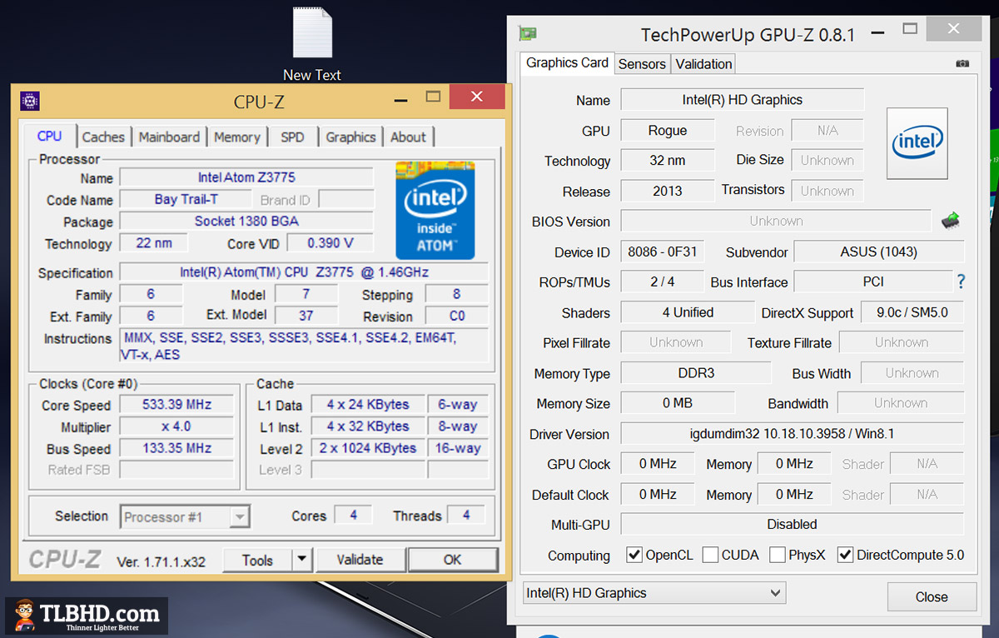
Task: Click the GPU-Z title bar app icon
Action: (528, 34)
